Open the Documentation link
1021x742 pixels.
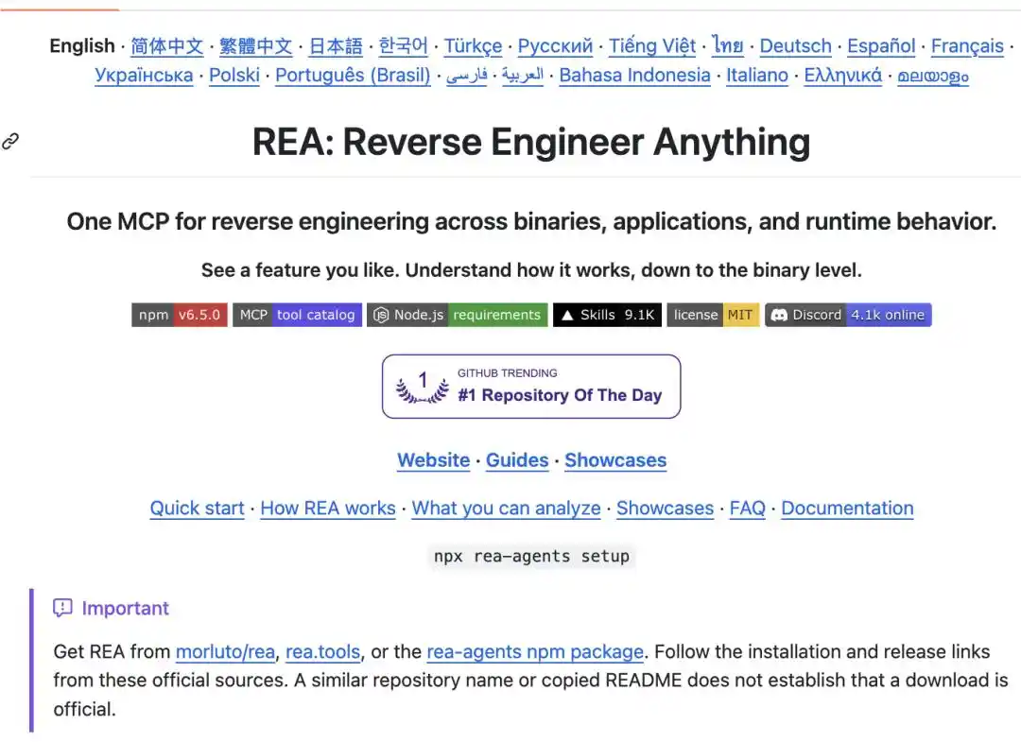point(848,509)
